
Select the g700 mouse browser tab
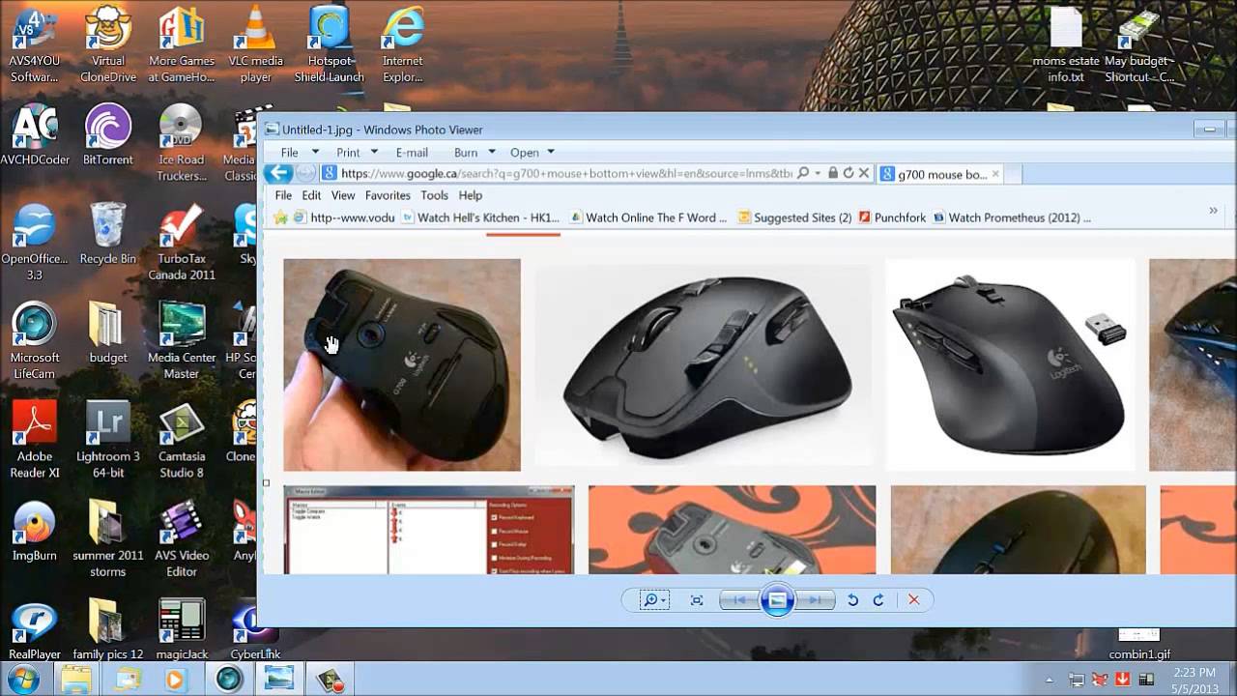pyautogui.click(x=942, y=175)
